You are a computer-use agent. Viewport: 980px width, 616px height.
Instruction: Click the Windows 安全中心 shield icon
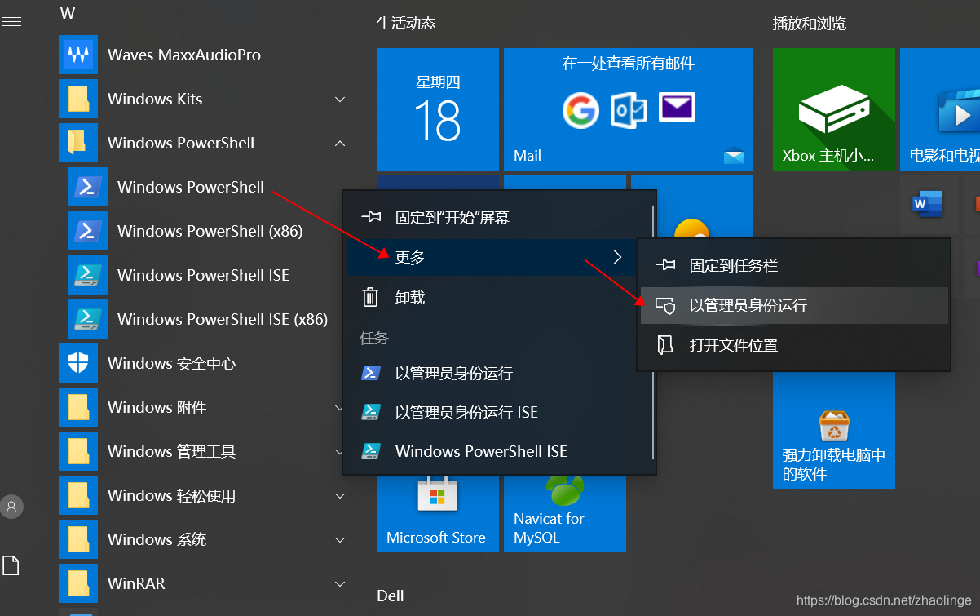[78, 363]
